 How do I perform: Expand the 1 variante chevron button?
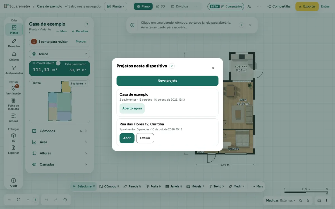point(79,83)
